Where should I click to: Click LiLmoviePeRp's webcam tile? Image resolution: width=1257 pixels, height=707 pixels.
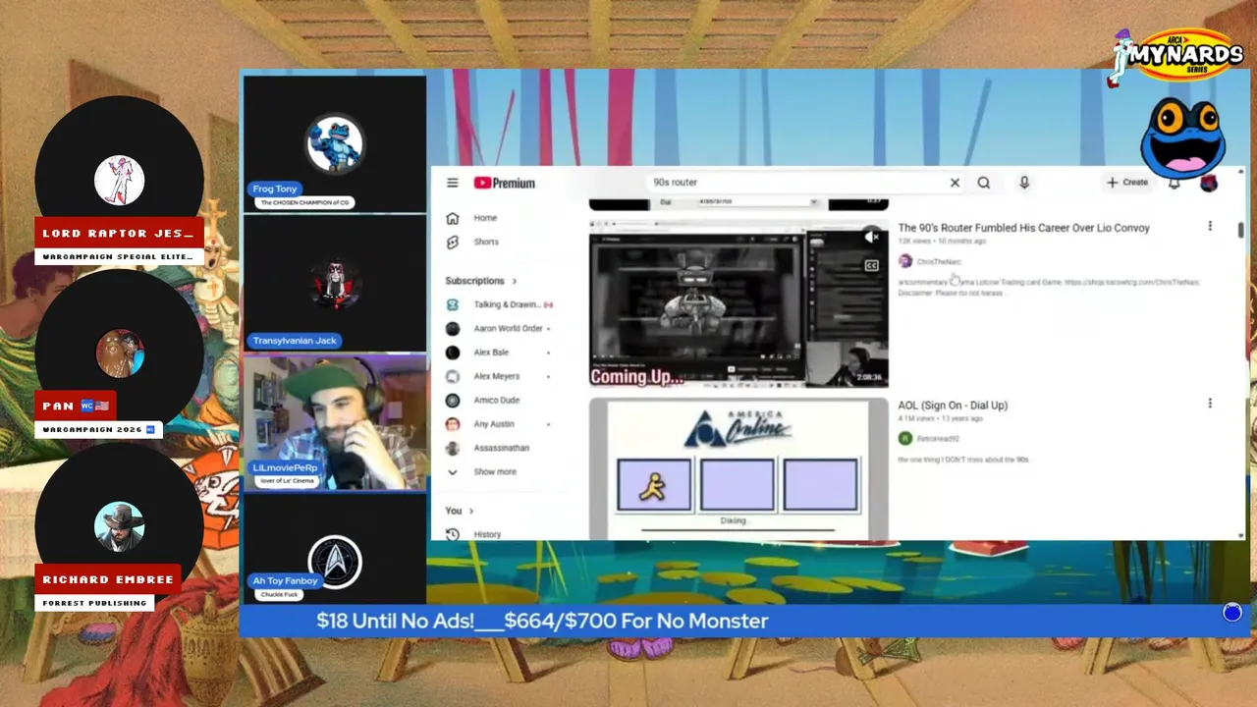(x=335, y=422)
